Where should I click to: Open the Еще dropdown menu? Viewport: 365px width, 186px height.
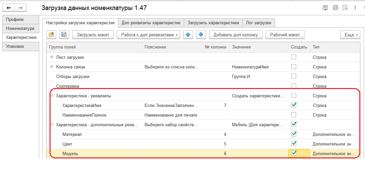click(x=350, y=35)
